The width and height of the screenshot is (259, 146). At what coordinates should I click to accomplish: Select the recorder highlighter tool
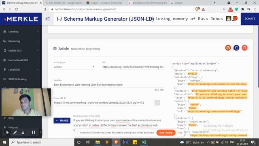coord(23,132)
